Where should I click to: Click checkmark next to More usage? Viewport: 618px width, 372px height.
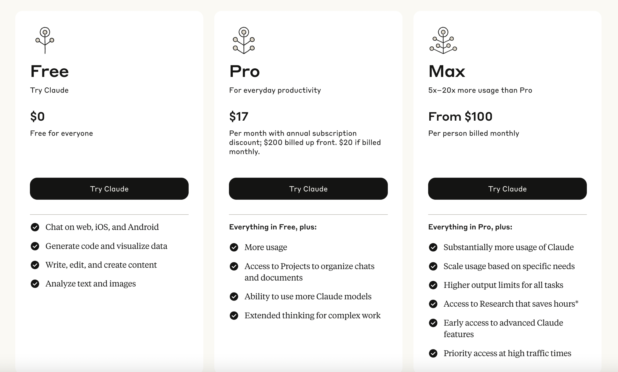click(234, 247)
